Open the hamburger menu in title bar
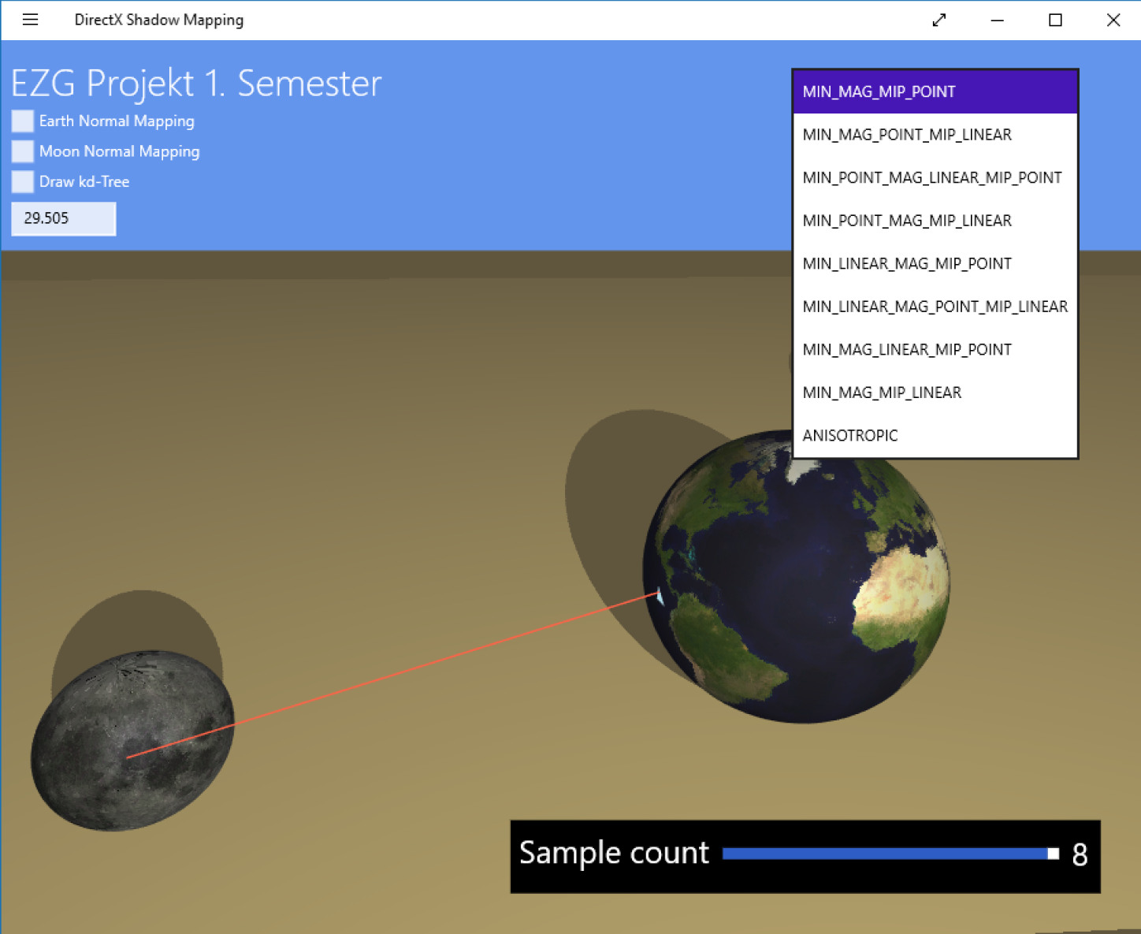 click(30, 20)
